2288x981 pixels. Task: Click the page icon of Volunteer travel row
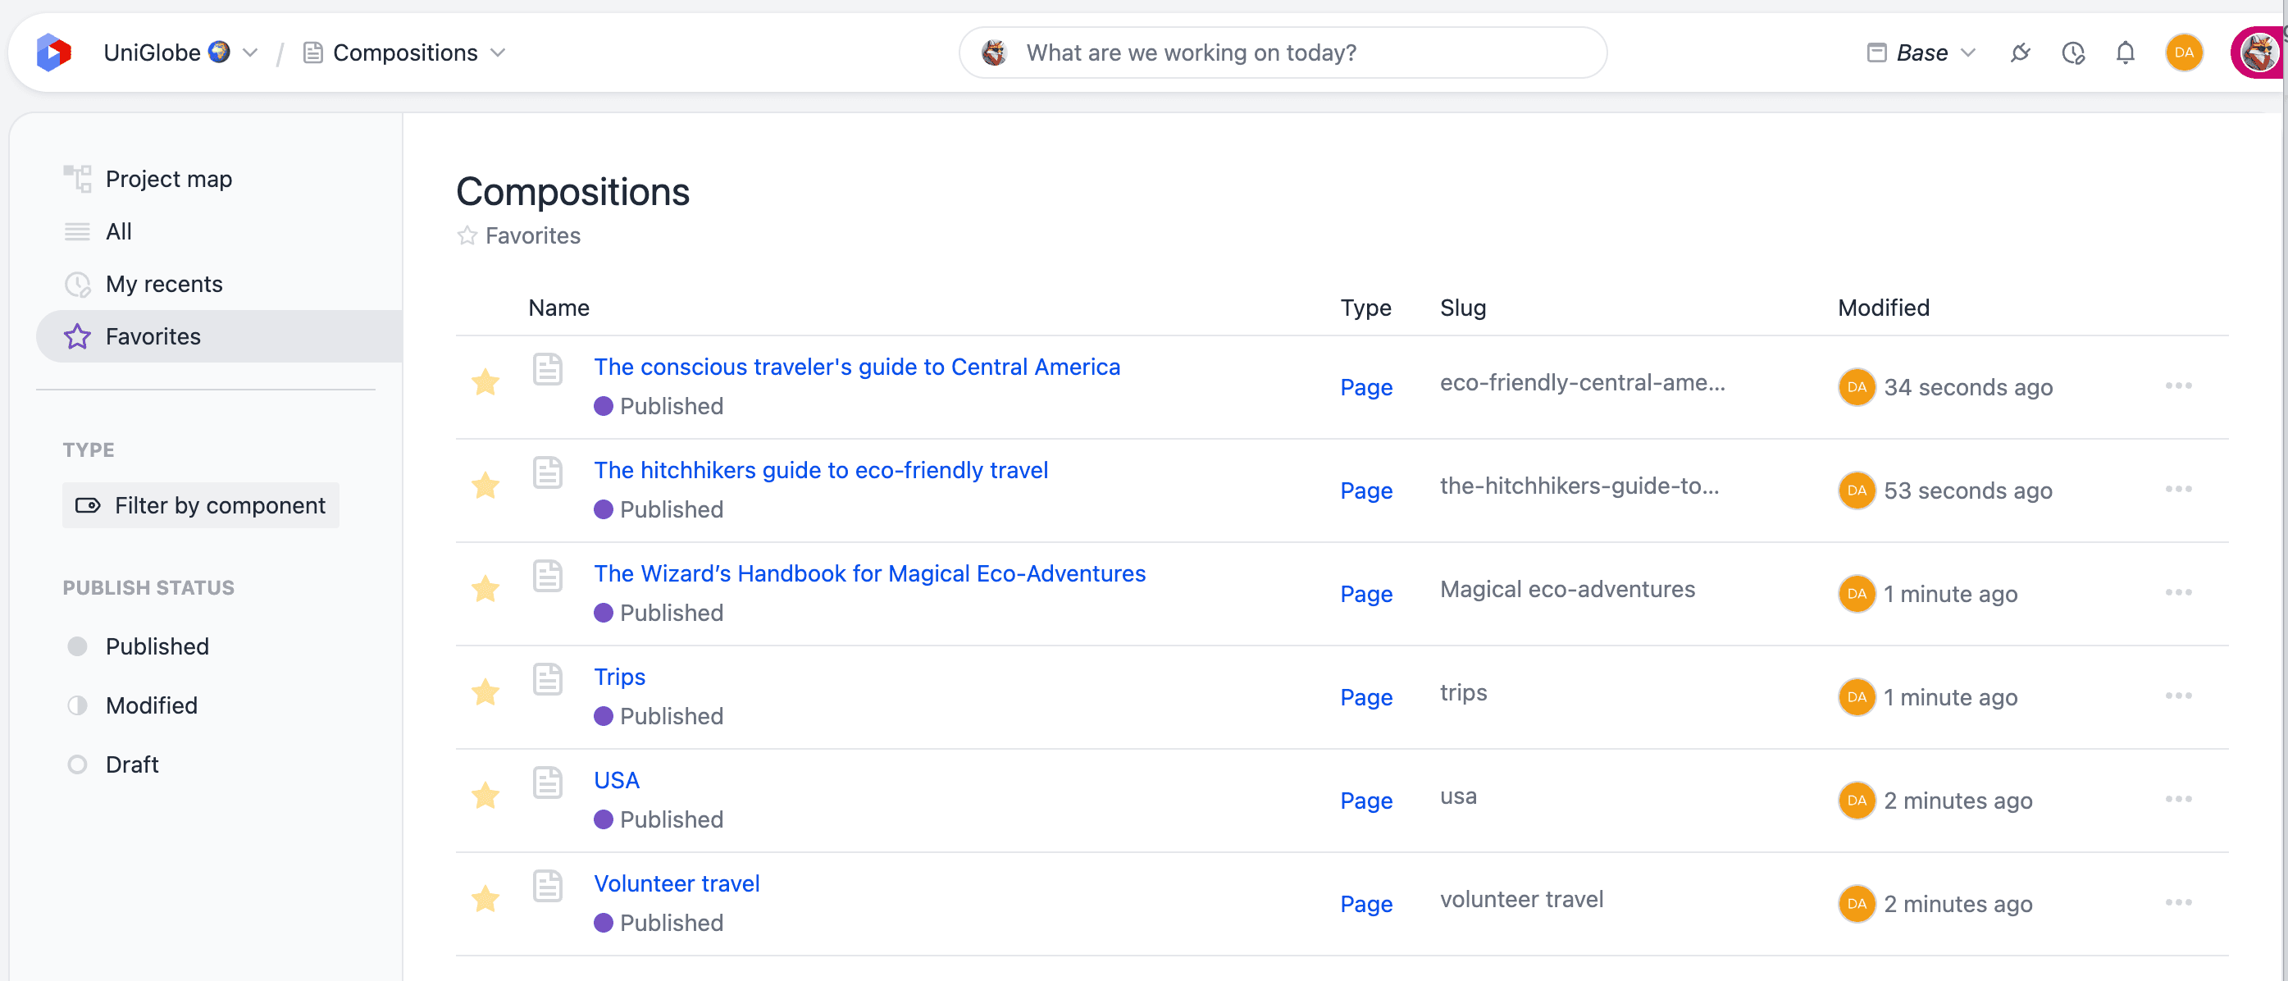point(547,885)
